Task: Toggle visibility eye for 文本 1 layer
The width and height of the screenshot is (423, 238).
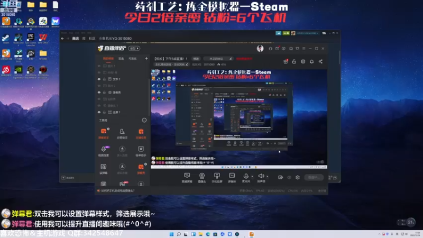Action: [99, 79]
